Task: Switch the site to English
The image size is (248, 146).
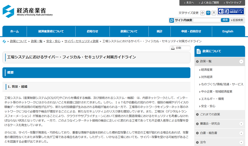Action: (x=228, y=31)
